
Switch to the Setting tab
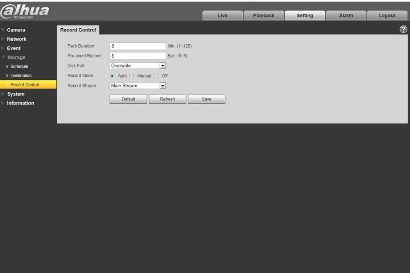point(305,16)
